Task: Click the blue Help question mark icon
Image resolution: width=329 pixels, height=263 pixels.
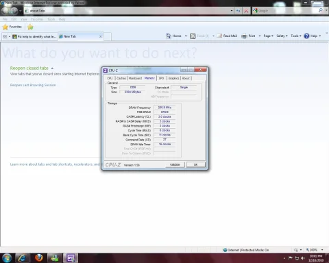Action: coord(306,36)
